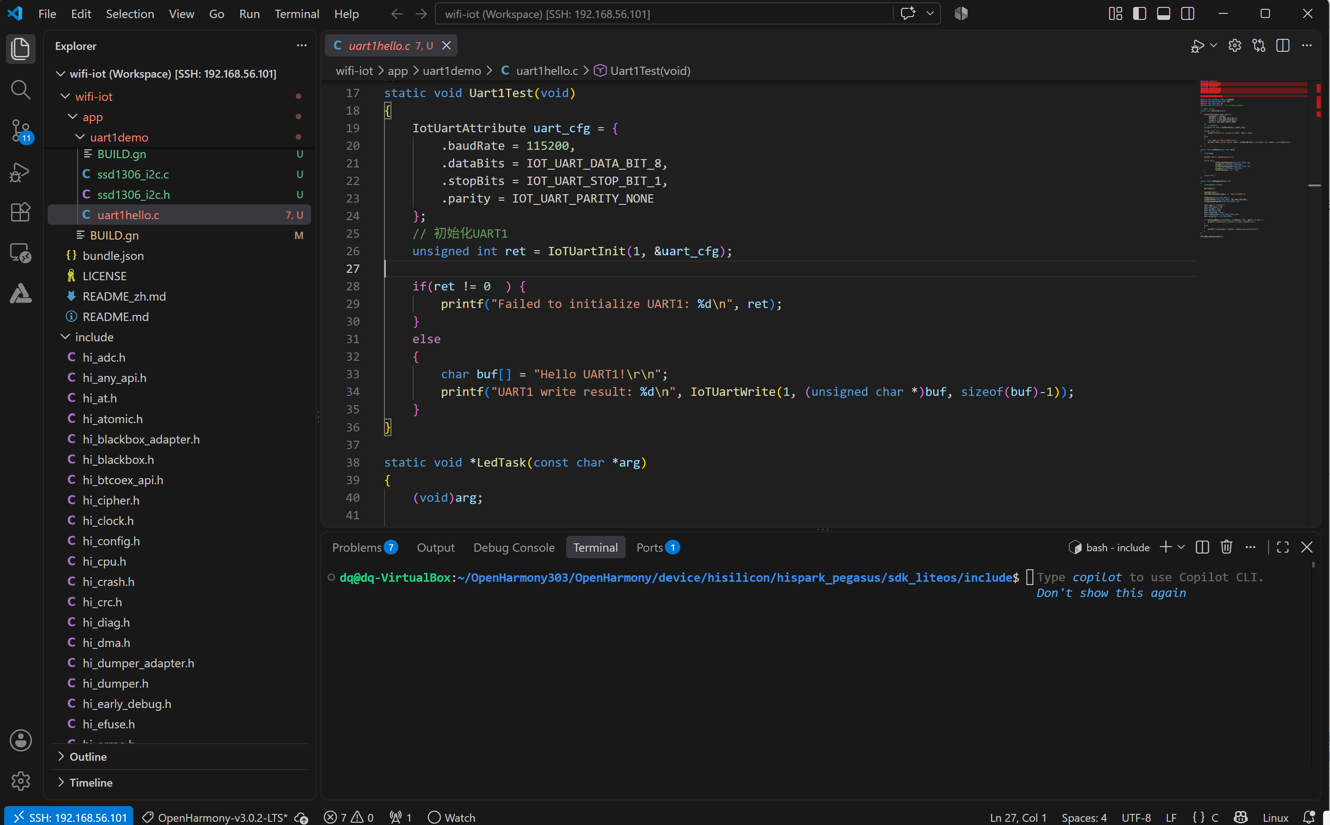Click Customize Layout icon

[1115, 13]
